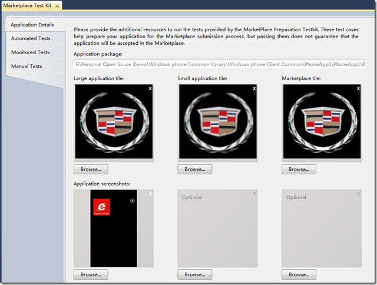Browse for a Marketplace tile

[x=299, y=170]
